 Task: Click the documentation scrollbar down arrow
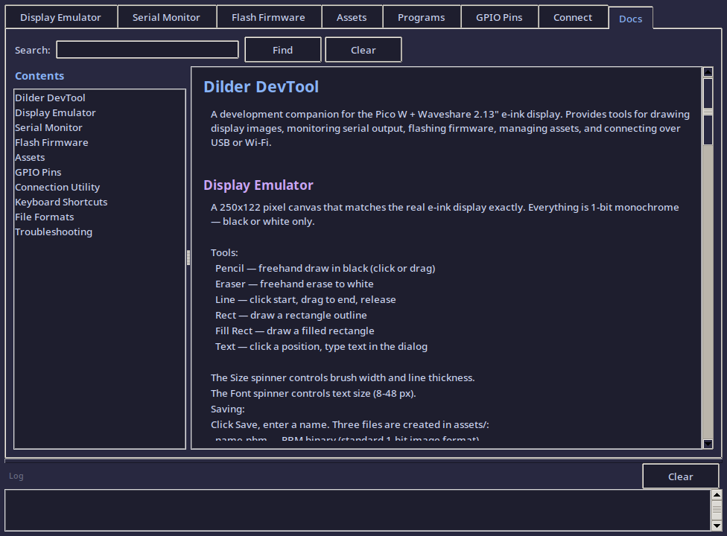pos(707,443)
